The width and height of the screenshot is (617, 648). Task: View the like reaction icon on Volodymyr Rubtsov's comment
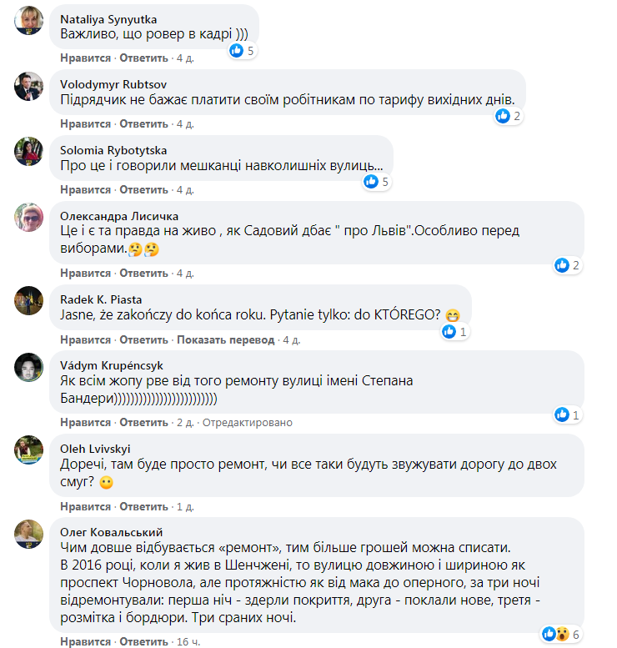(x=503, y=116)
